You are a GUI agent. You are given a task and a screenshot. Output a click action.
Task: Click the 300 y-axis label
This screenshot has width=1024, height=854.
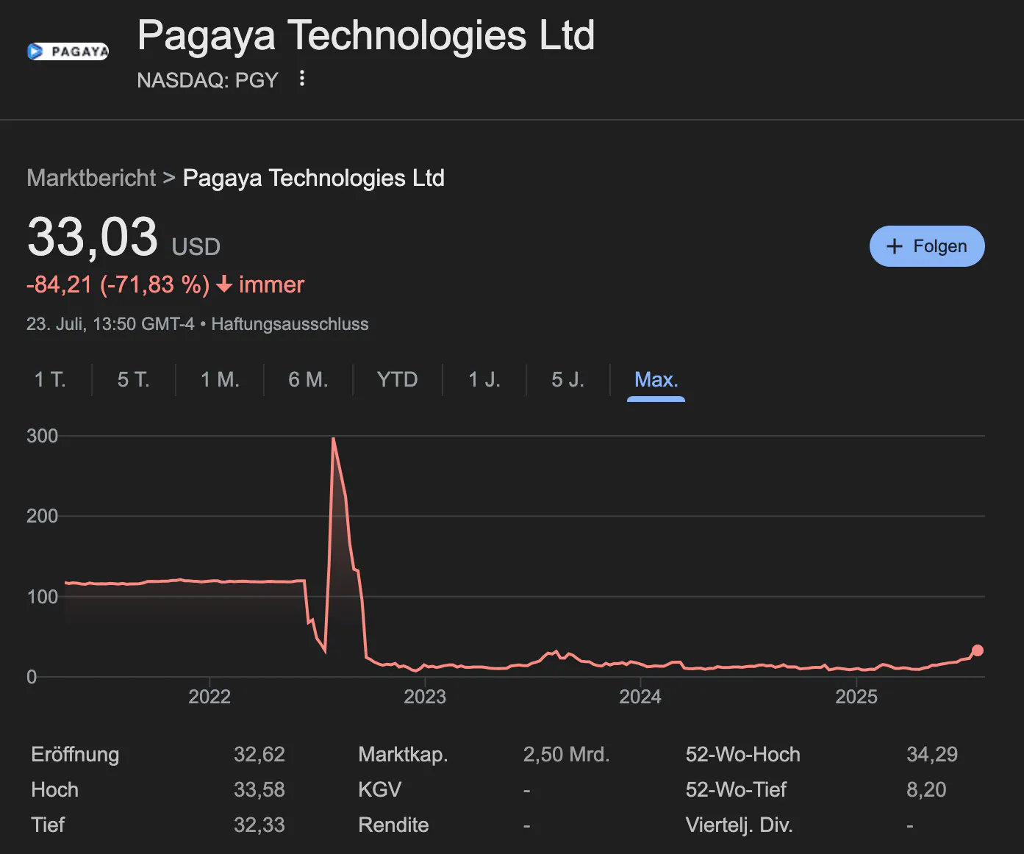[x=42, y=436]
